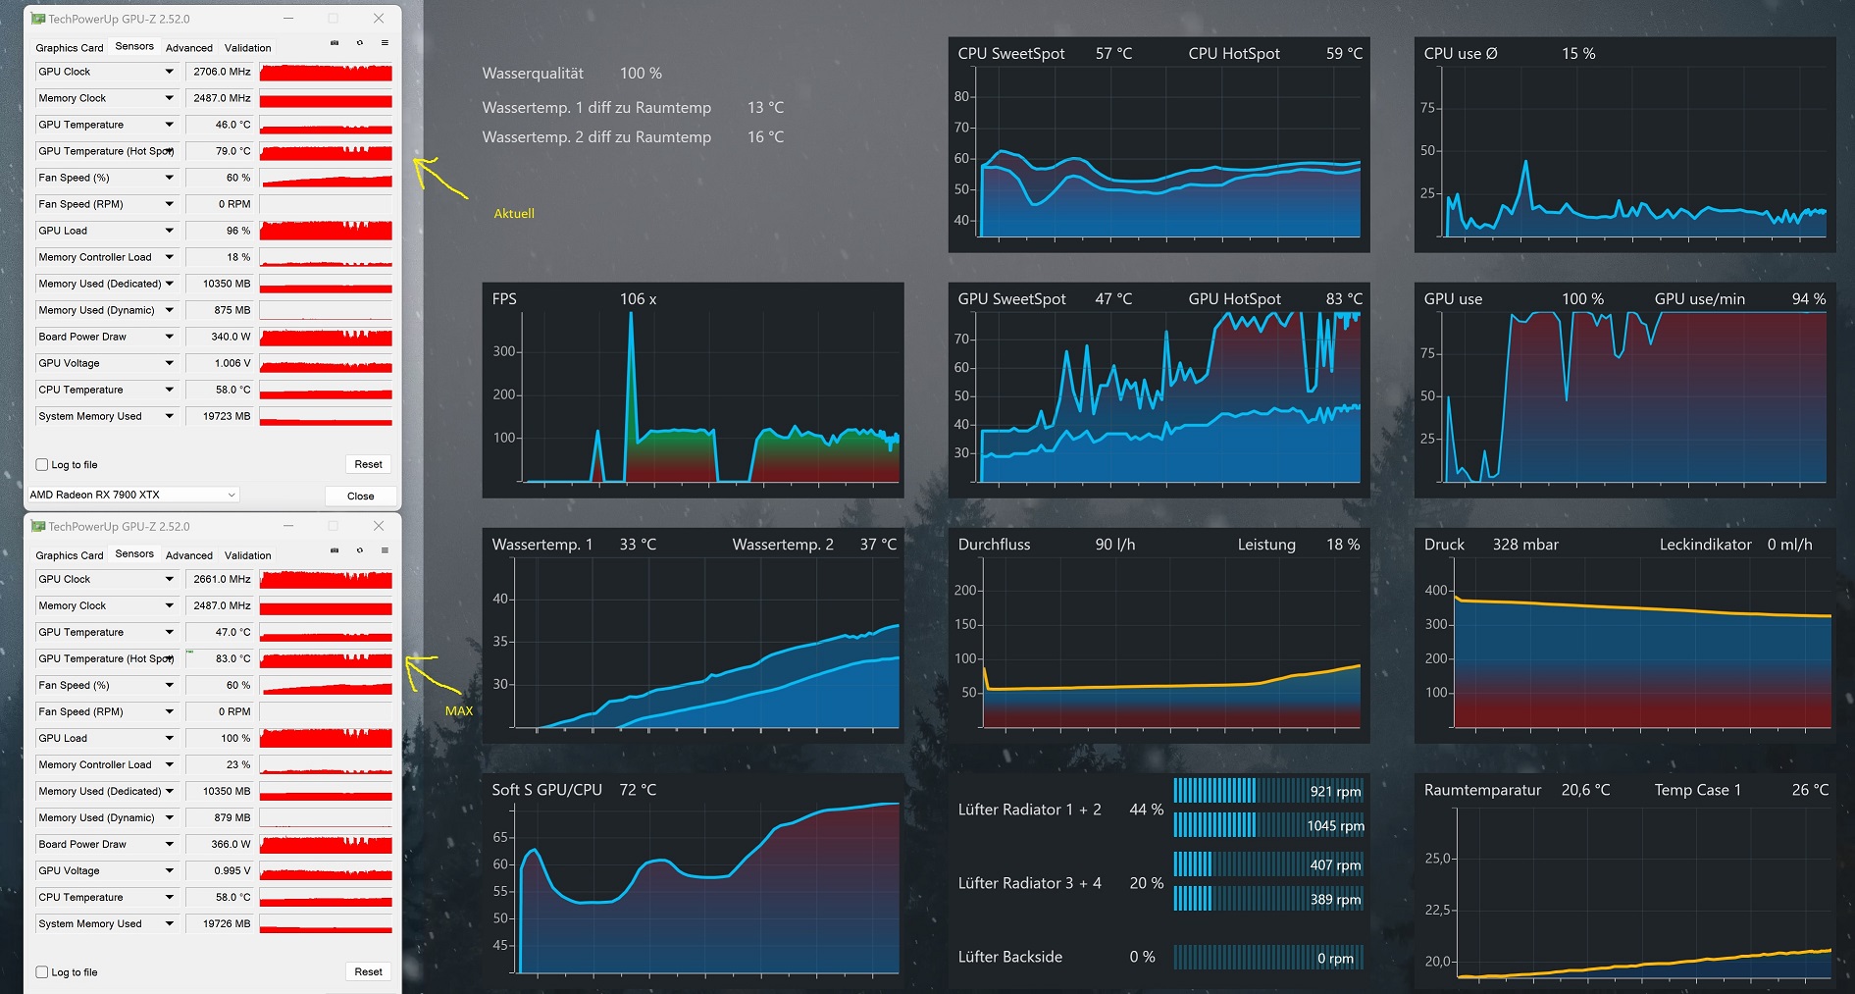Click the FPS 106 x chart panel
The image size is (1855, 994).
(693, 391)
